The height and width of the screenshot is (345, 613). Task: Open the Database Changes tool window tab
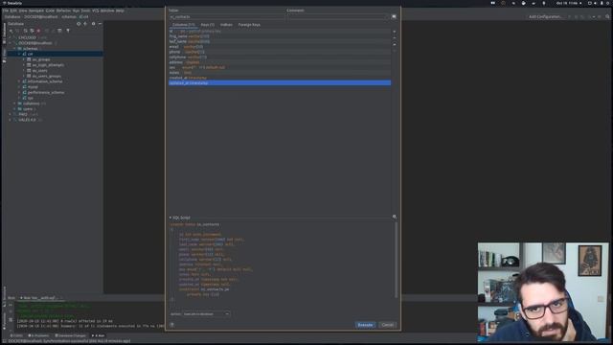click(71, 335)
